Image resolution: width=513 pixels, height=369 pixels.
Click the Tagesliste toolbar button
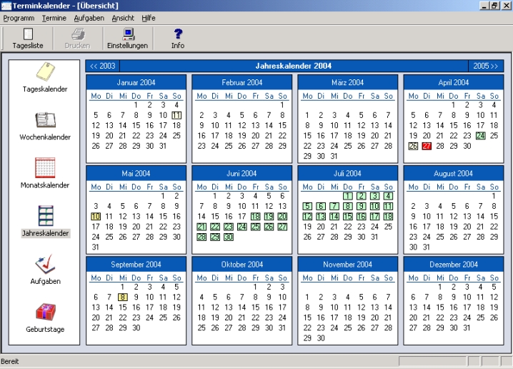click(29, 38)
